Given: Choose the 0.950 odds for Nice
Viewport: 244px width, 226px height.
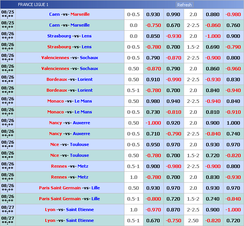Looking at the screenshot, I should click(153, 145).
